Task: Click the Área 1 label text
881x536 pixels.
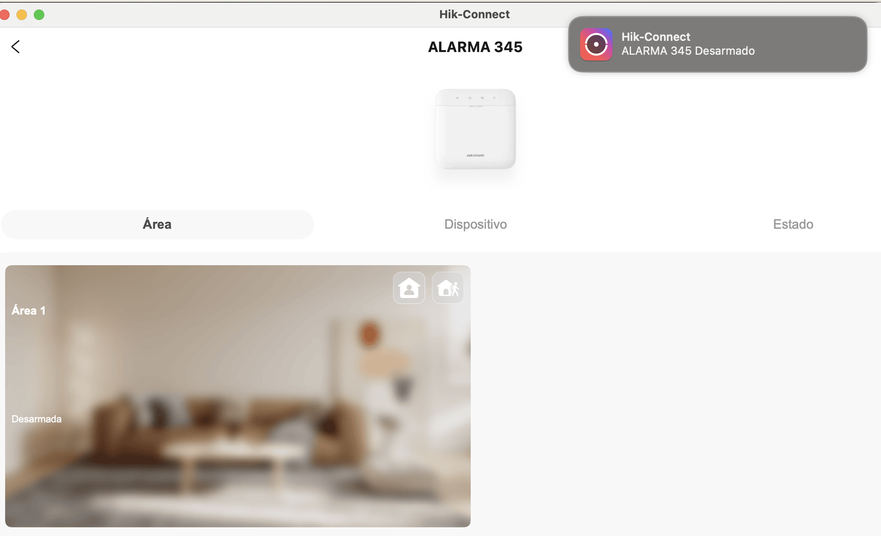Action: pos(29,310)
